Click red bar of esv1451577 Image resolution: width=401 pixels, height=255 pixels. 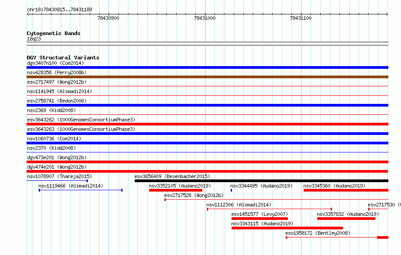[260, 219]
